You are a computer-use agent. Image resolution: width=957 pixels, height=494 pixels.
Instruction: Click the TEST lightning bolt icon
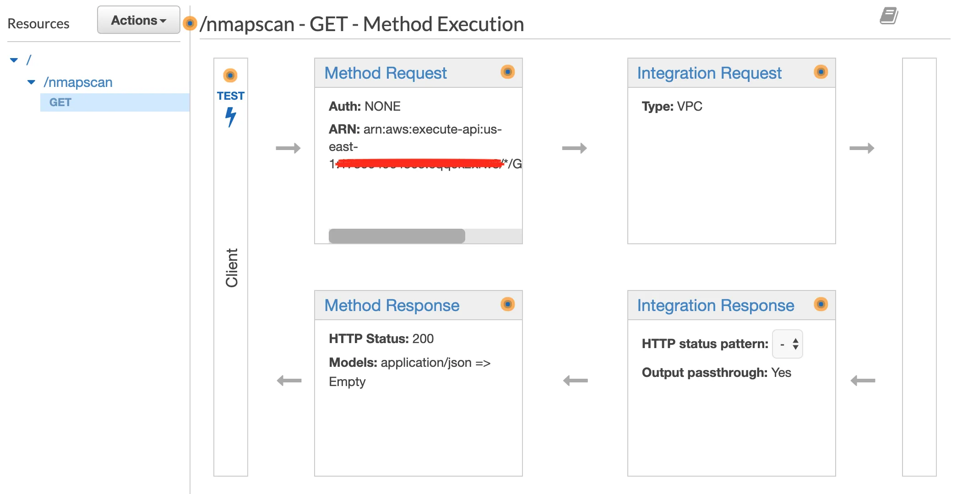(x=231, y=117)
